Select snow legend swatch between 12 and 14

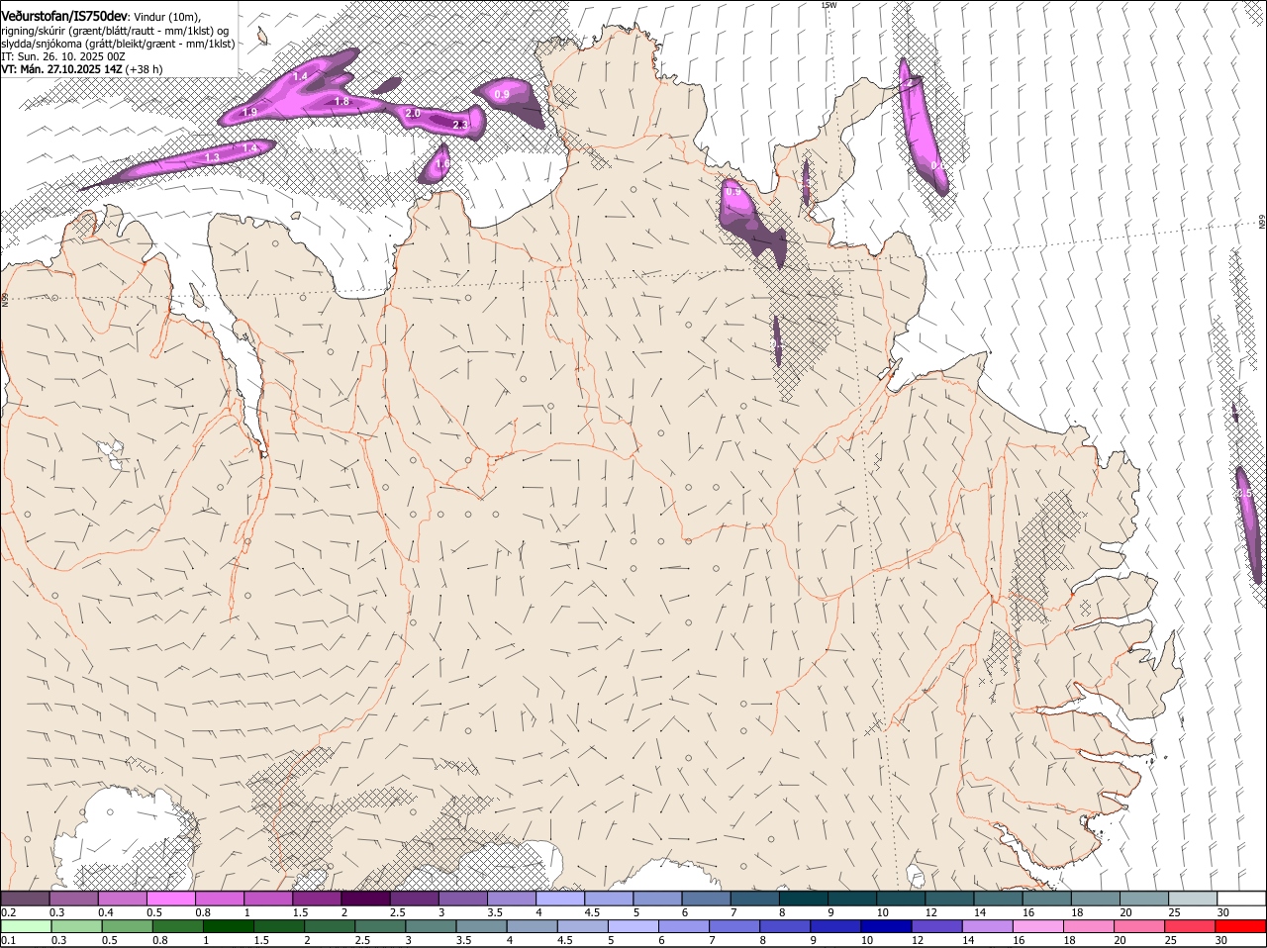click(949, 899)
